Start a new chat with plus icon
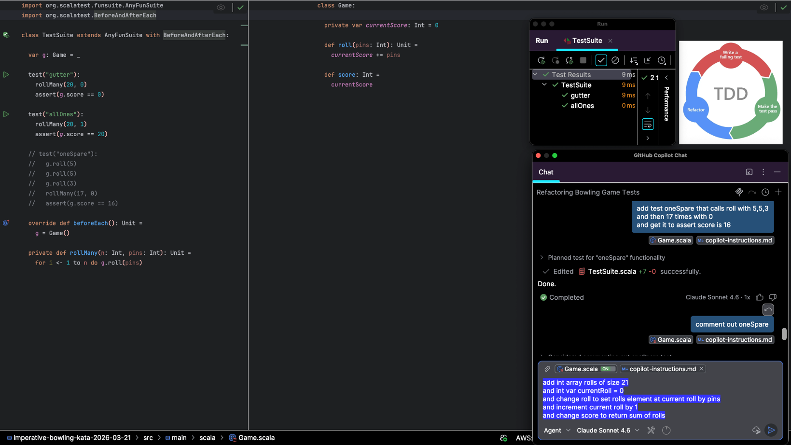 pyautogui.click(x=778, y=192)
